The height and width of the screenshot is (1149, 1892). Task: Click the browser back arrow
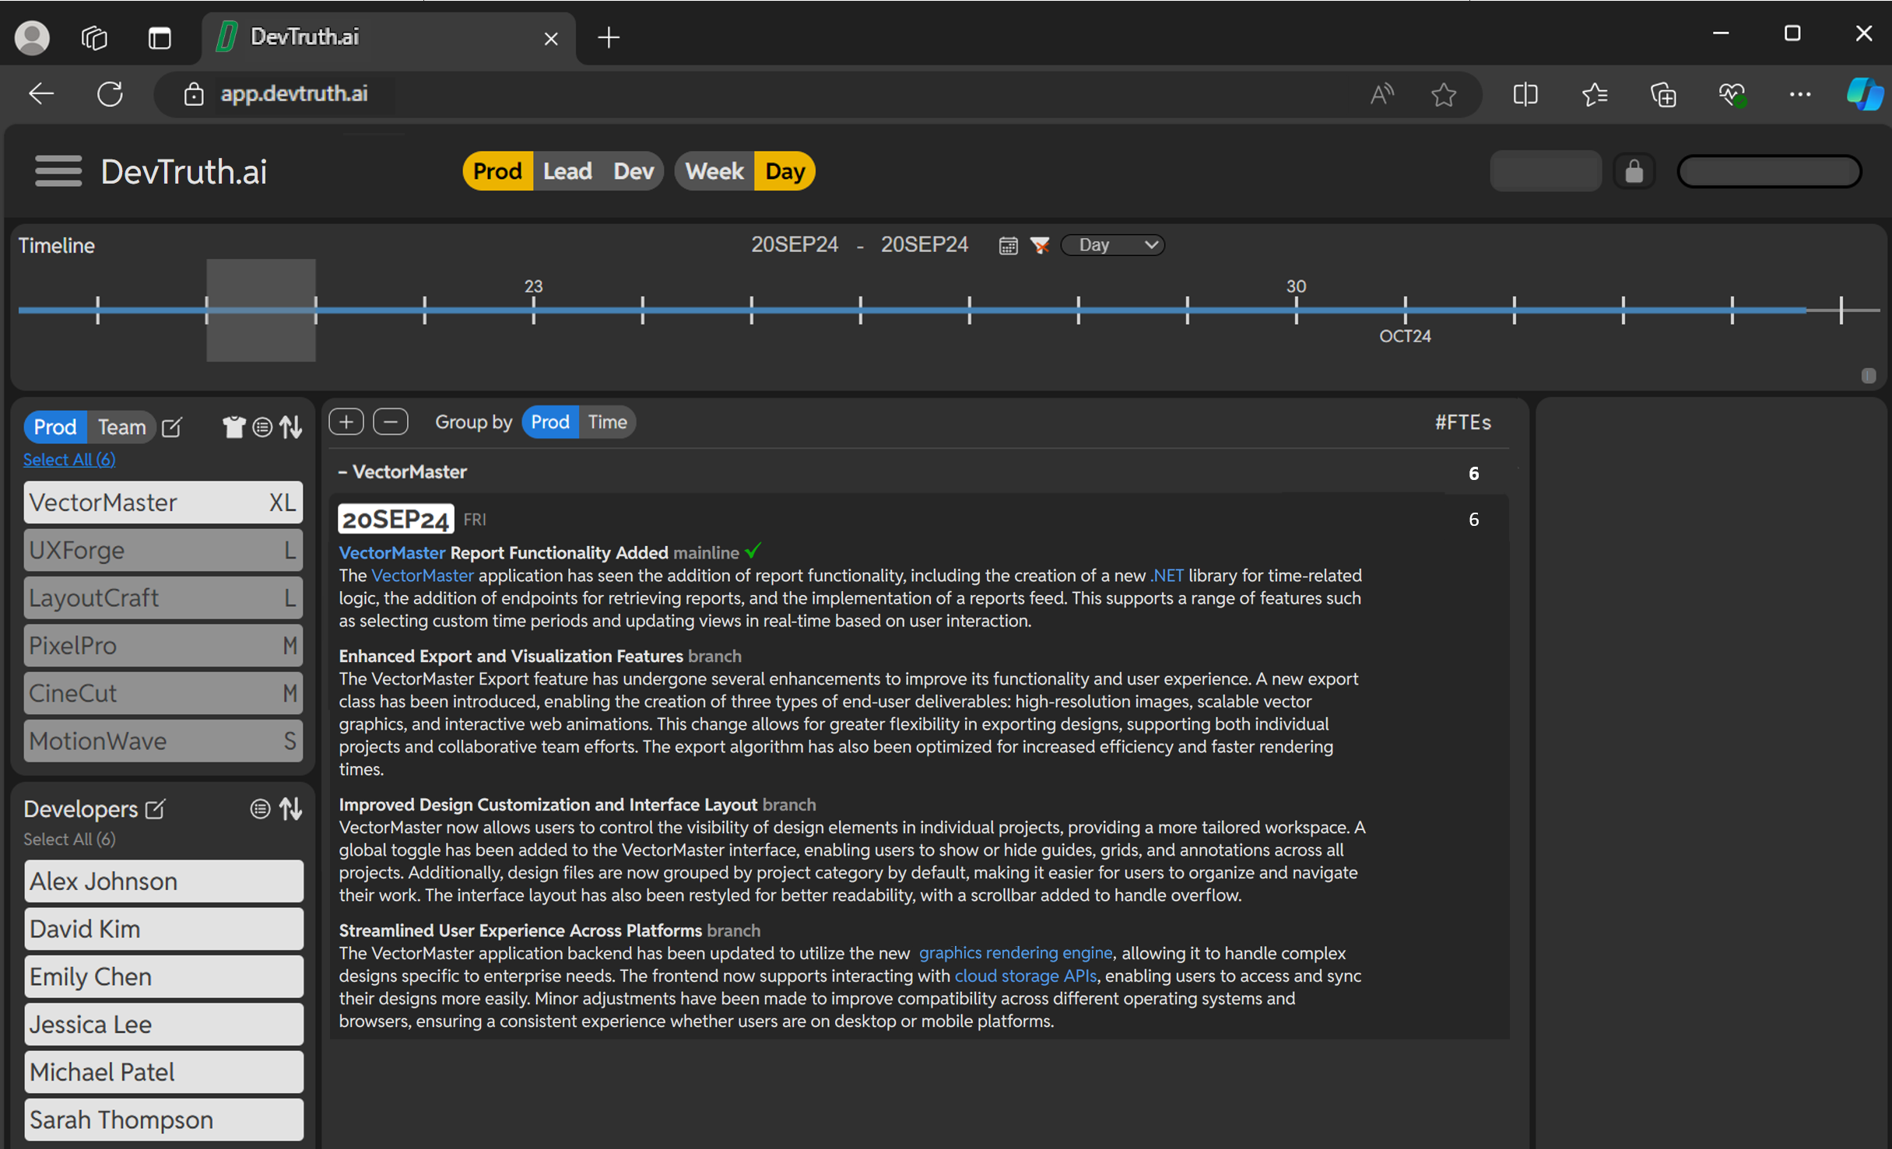tap(41, 94)
